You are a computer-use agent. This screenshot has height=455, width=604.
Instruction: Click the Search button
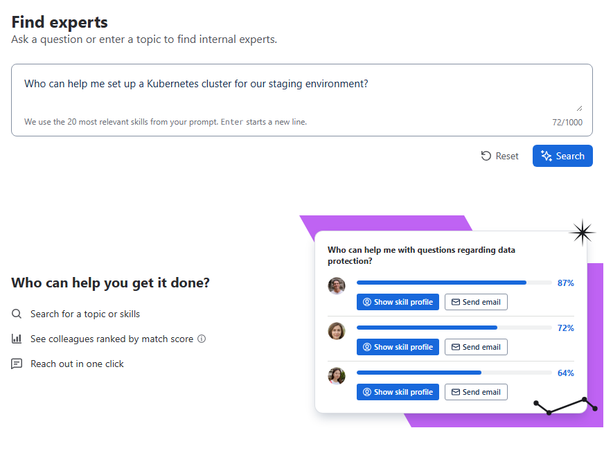coord(562,156)
